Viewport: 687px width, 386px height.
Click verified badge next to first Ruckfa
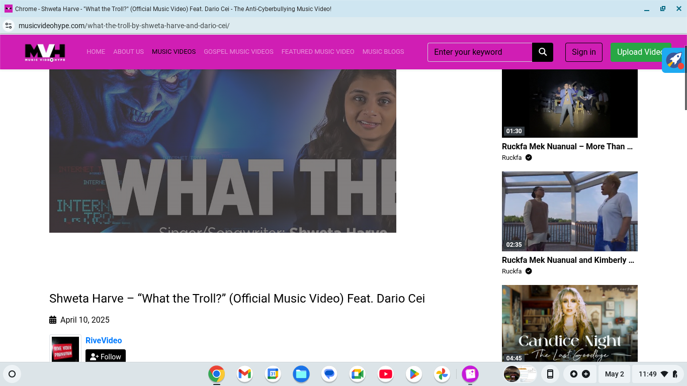529,158
